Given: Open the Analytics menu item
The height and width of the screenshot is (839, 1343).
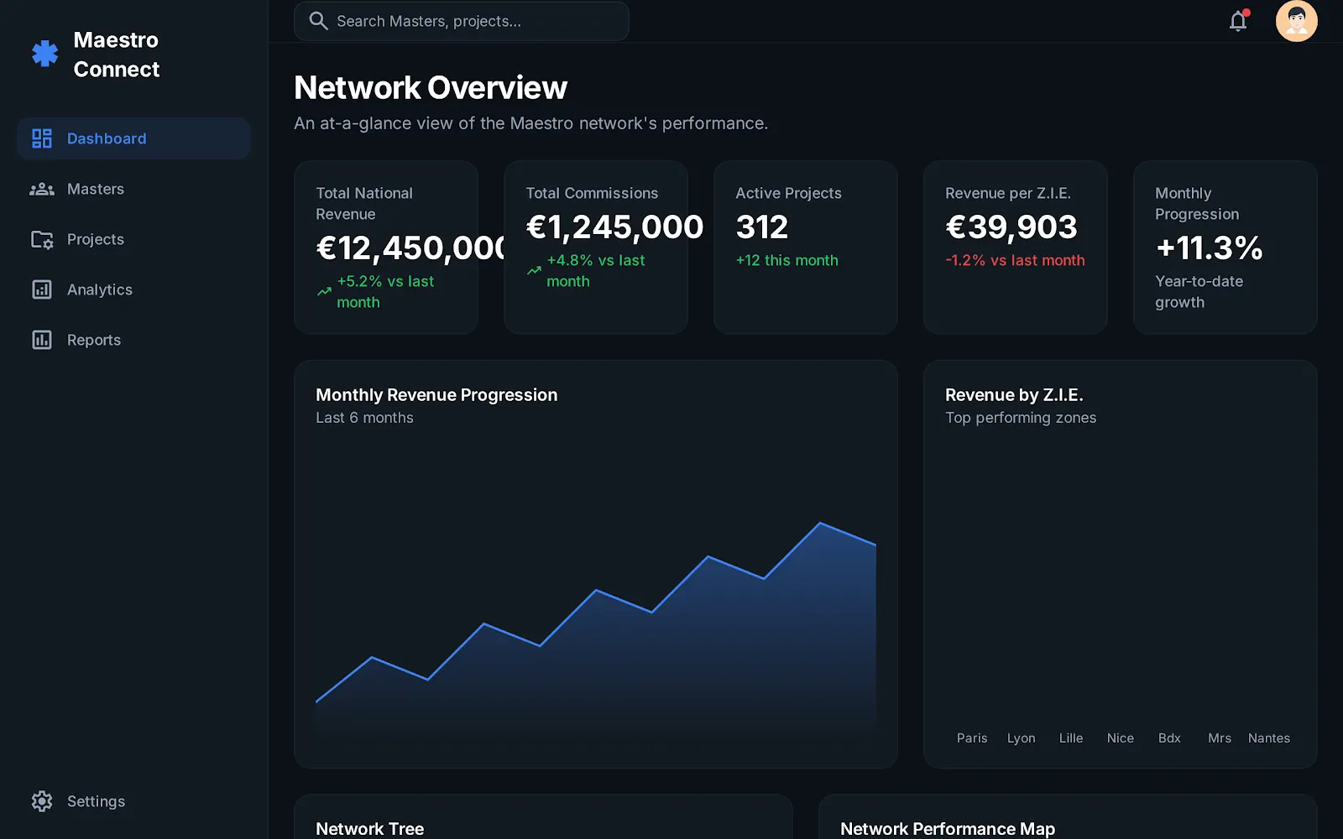Looking at the screenshot, I should [x=134, y=289].
